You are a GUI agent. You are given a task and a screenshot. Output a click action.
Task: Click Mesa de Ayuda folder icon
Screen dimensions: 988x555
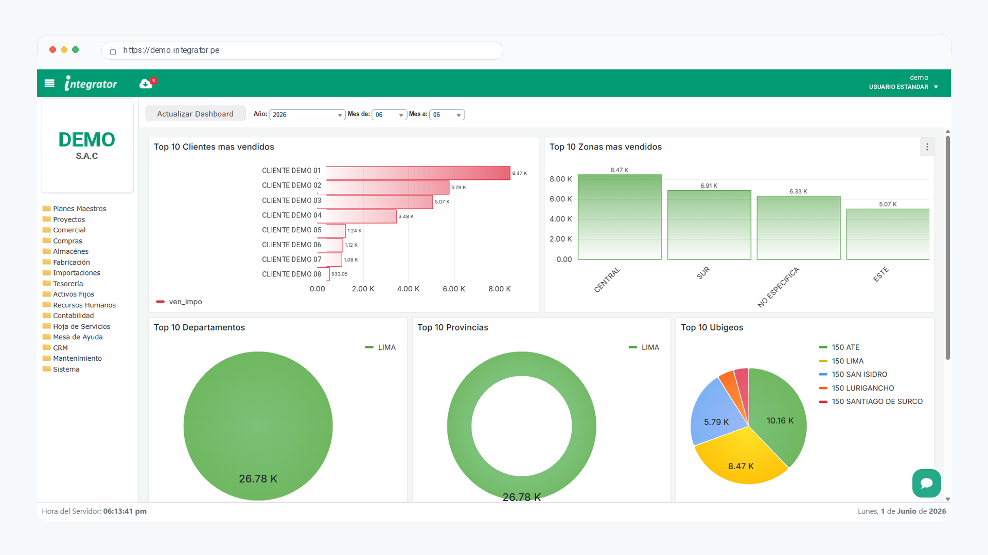(x=46, y=337)
